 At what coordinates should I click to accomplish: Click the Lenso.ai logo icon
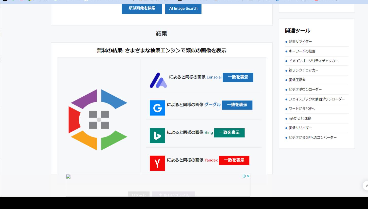[x=158, y=80]
